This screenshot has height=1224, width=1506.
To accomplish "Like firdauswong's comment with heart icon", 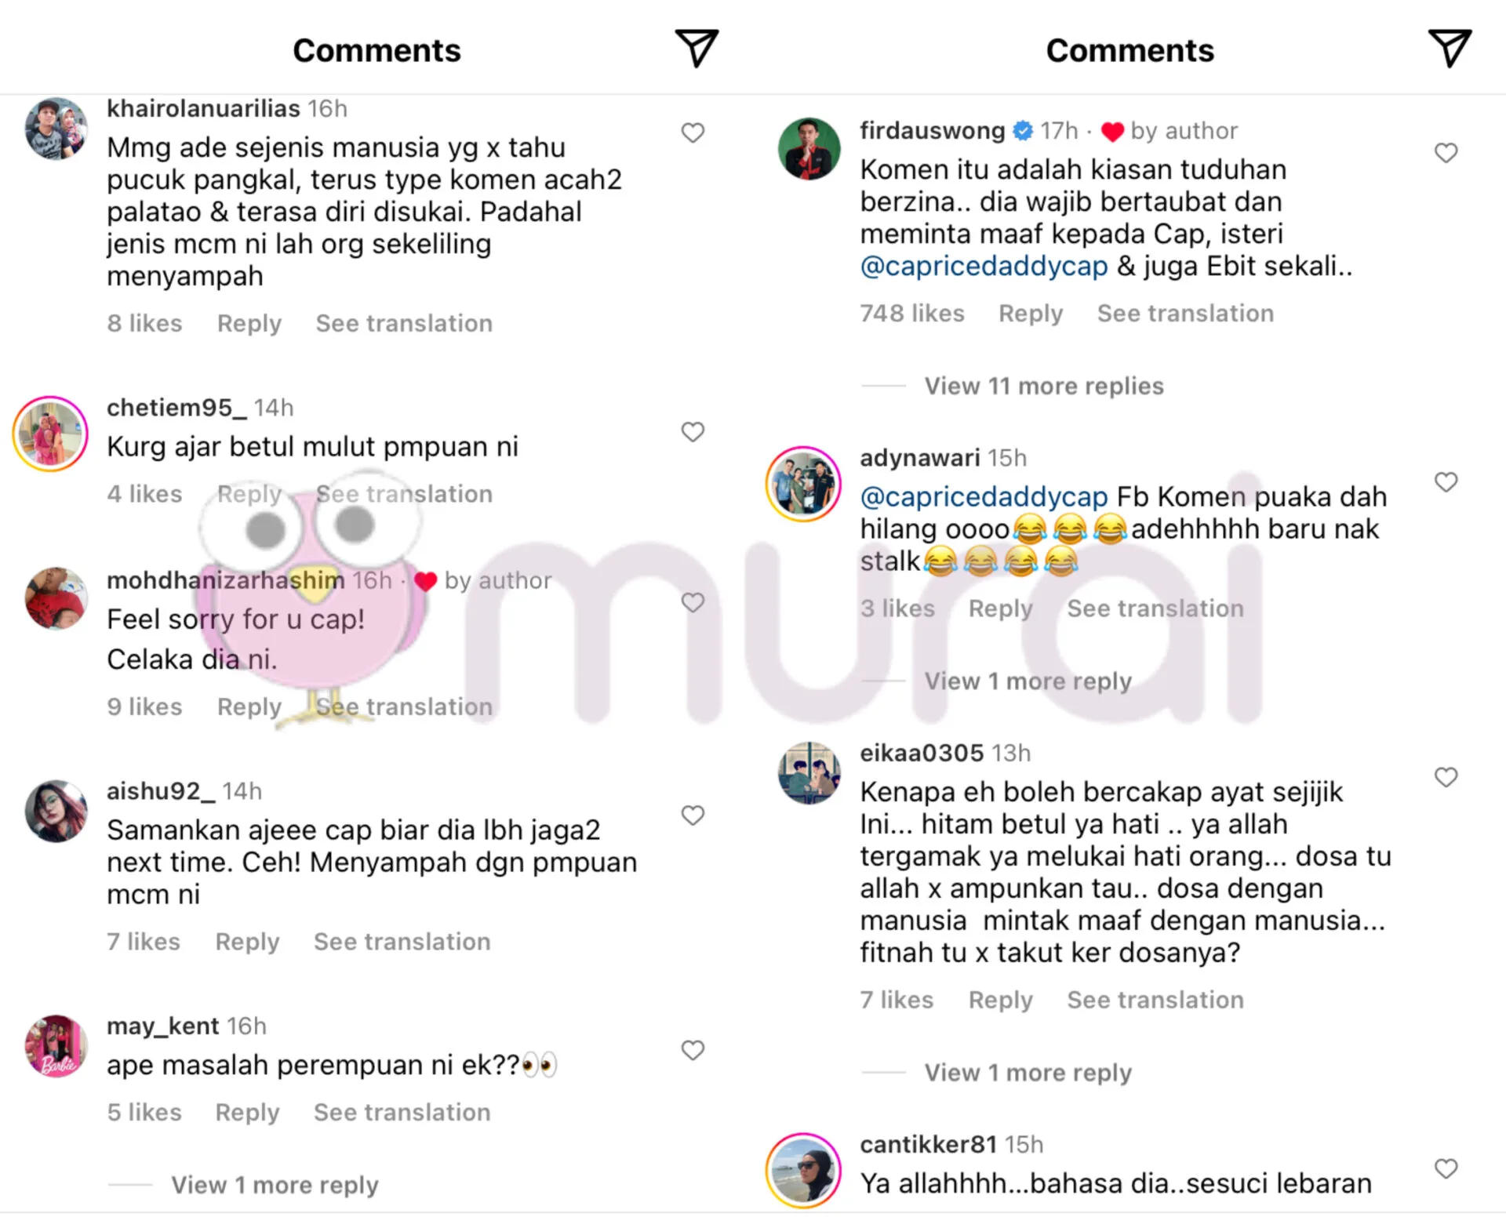I will 1446,153.
